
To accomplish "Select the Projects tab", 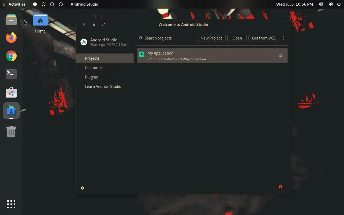I will pyautogui.click(x=105, y=58).
